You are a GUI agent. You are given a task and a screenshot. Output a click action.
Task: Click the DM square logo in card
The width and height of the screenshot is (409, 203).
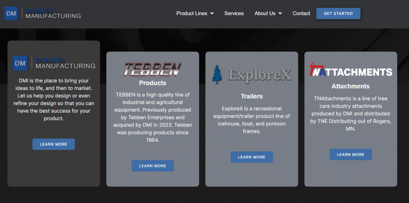coord(20,63)
